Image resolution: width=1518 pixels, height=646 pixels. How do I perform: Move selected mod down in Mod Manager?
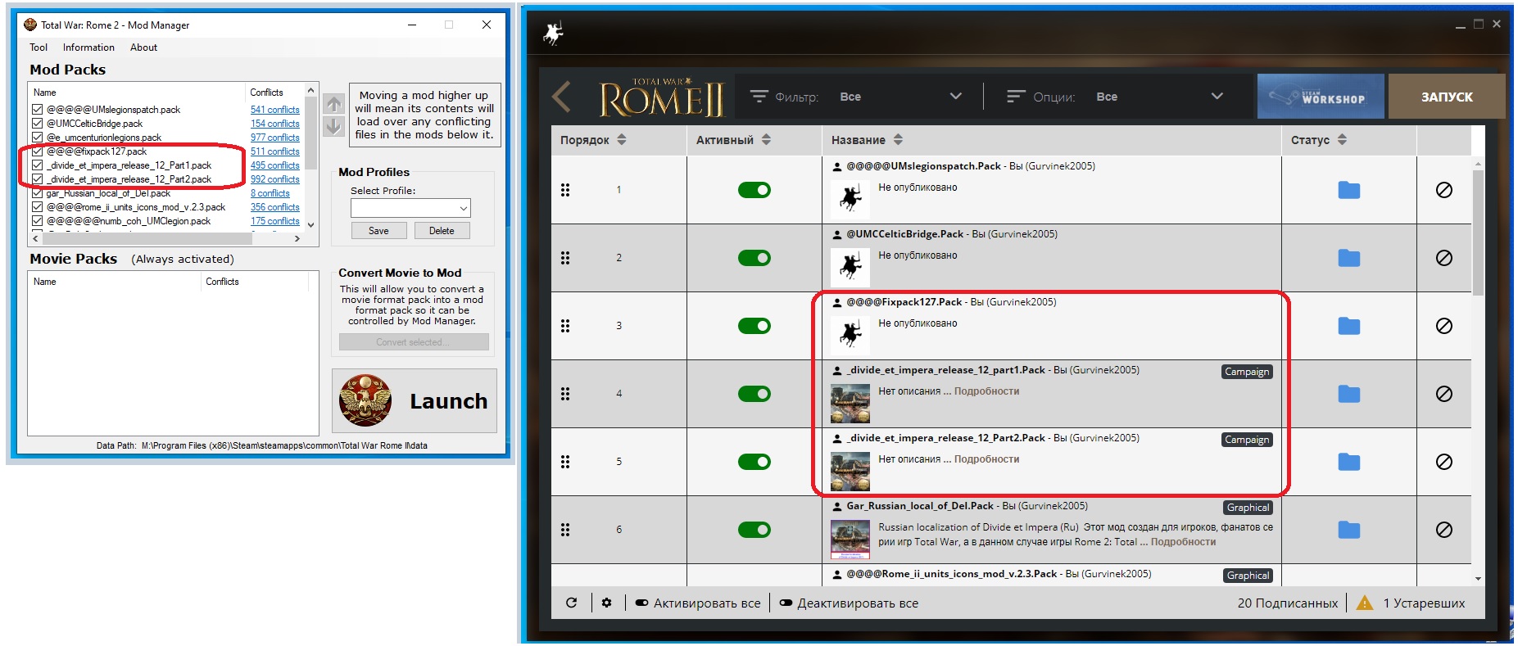[333, 126]
